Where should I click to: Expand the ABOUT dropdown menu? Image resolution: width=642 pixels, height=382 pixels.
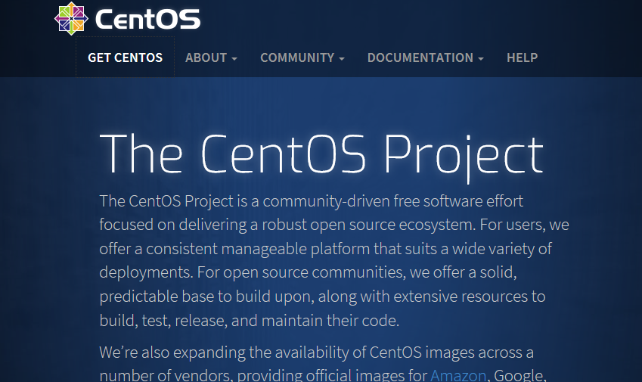[x=211, y=57]
